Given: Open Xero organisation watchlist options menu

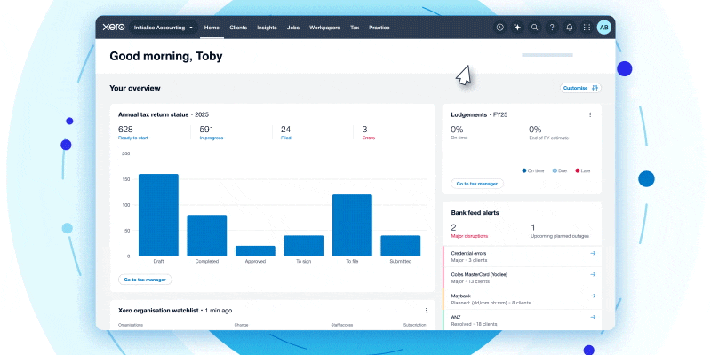Looking at the screenshot, I should click(x=427, y=311).
